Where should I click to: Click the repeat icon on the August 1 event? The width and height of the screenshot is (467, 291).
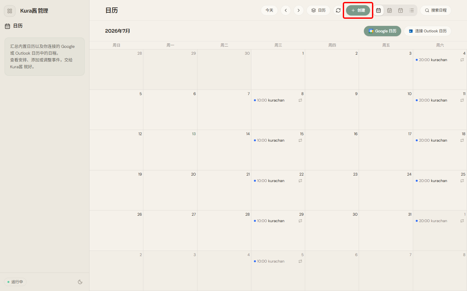pyautogui.click(x=462, y=221)
